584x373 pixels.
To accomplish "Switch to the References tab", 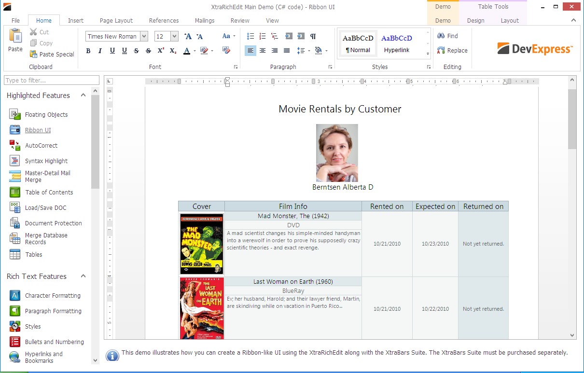I will 164,20.
